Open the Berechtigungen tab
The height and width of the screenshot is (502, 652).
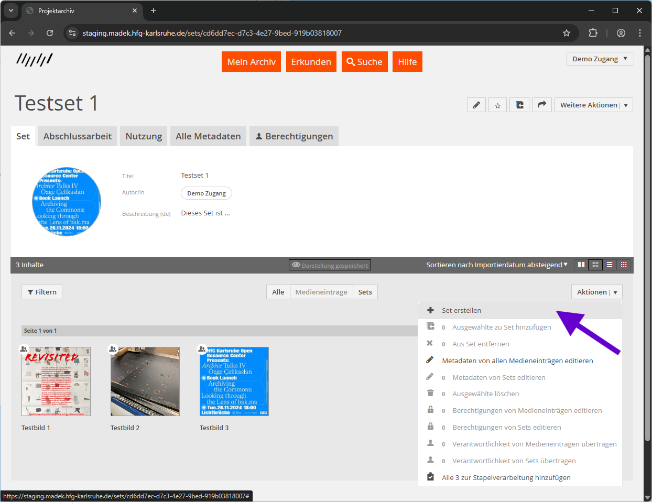294,136
